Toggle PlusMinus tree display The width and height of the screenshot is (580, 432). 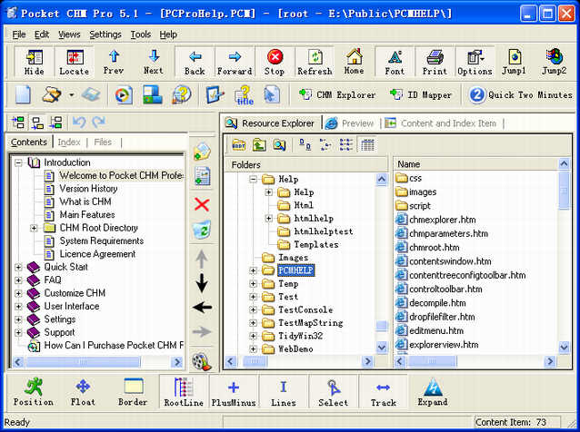click(x=233, y=392)
